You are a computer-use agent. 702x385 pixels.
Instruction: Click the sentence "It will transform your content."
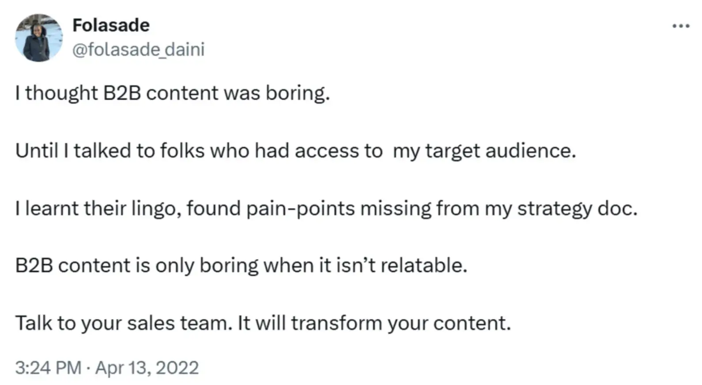click(x=374, y=323)
